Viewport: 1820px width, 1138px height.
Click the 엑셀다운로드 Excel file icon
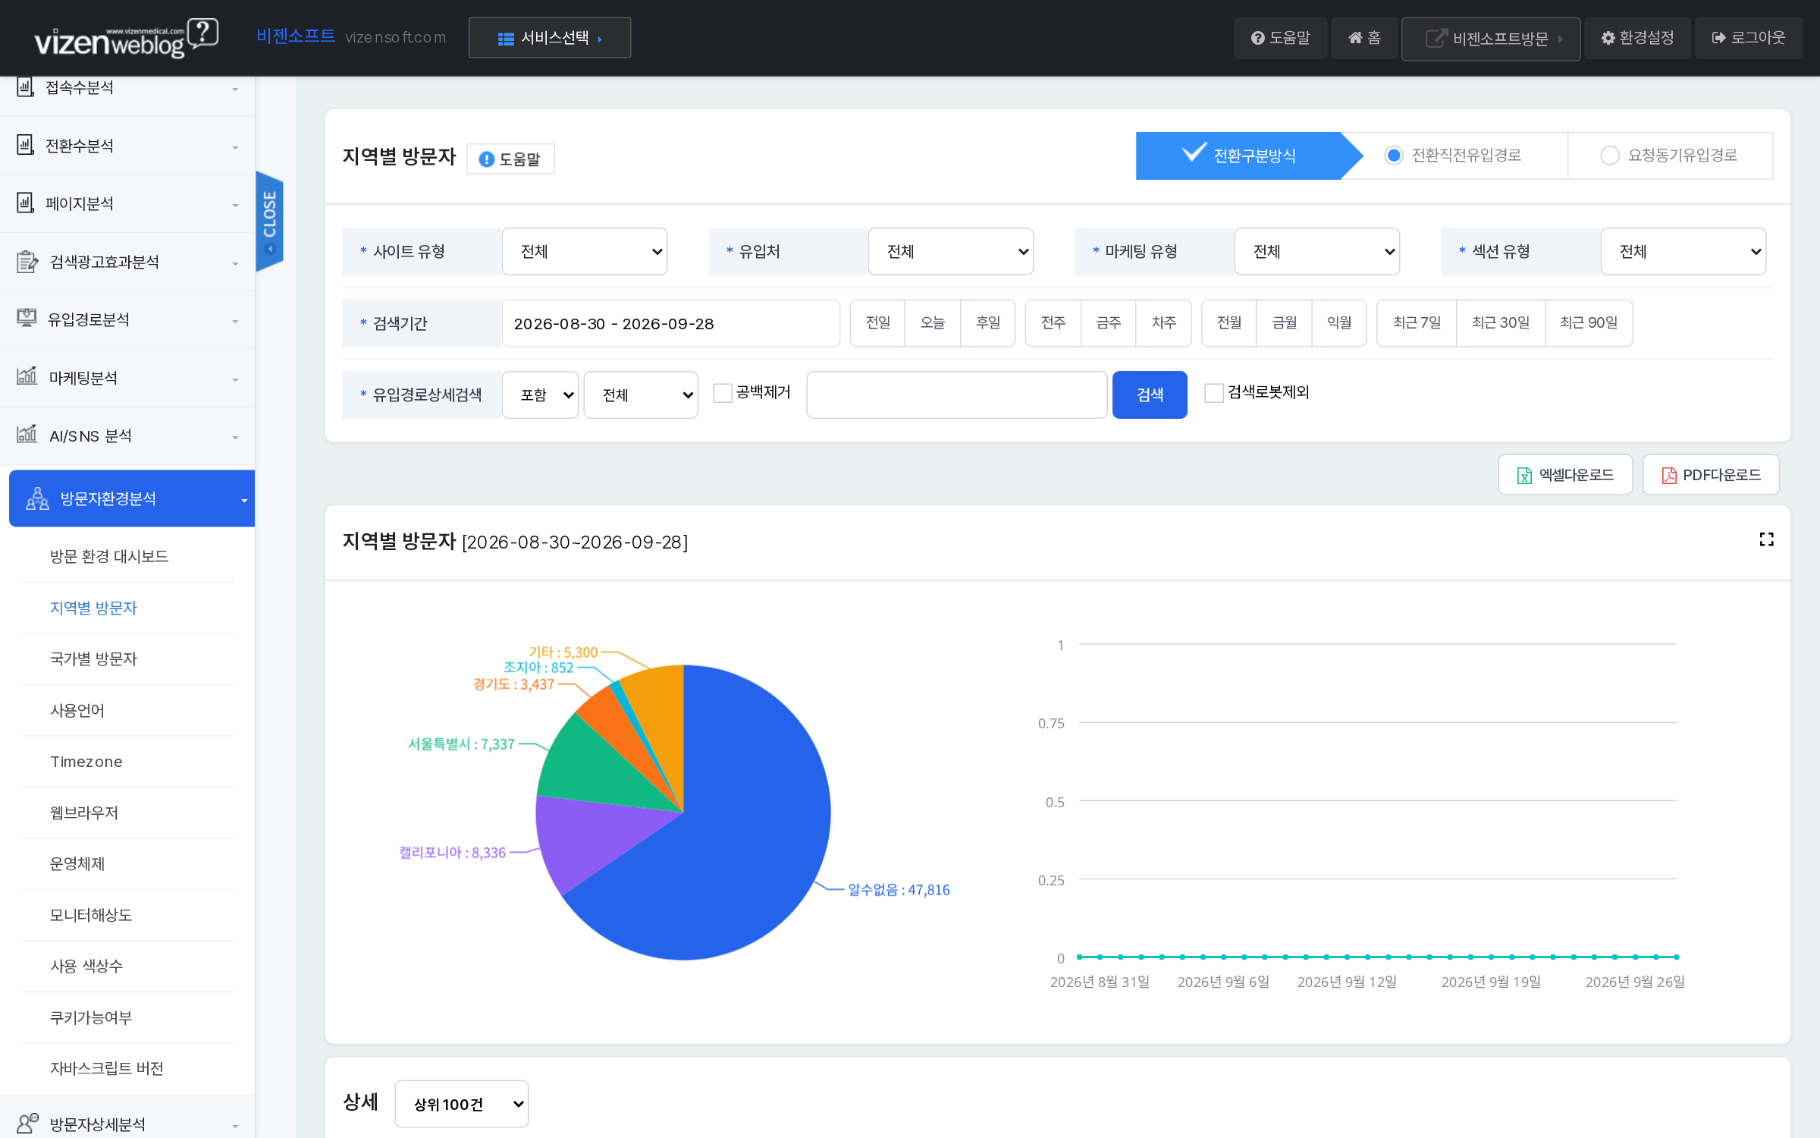click(1524, 475)
